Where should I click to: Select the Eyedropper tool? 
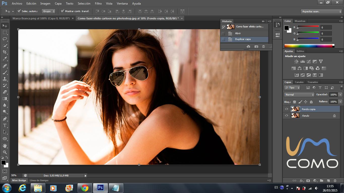coord(5,59)
